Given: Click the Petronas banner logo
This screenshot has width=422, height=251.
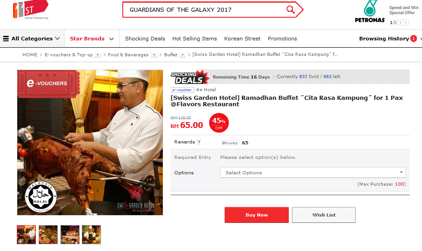Looking at the screenshot, I should (x=370, y=11).
